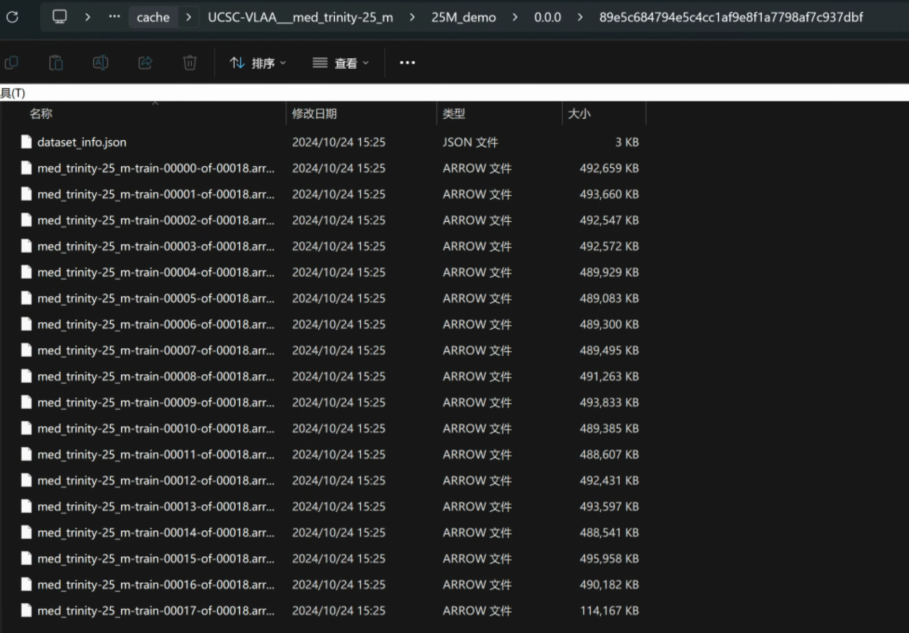Click the Copy toolbar icon
This screenshot has height=633, width=909.
tap(12, 63)
